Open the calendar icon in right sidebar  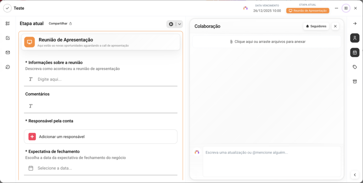click(354, 52)
